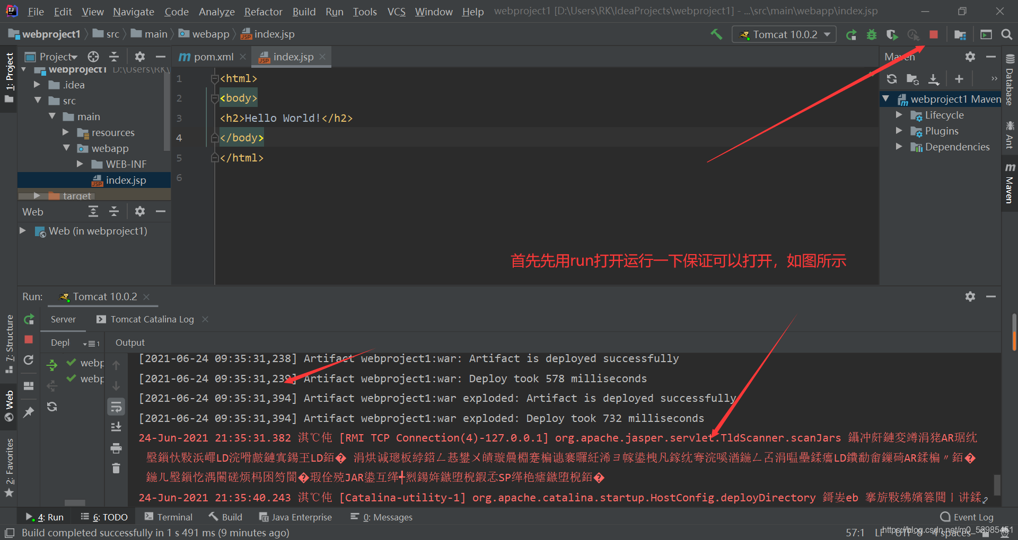The width and height of the screenshot is (1018, 540).
Task: Click the red Stop icon in top toolbar
Action: (x=934, y=34)
